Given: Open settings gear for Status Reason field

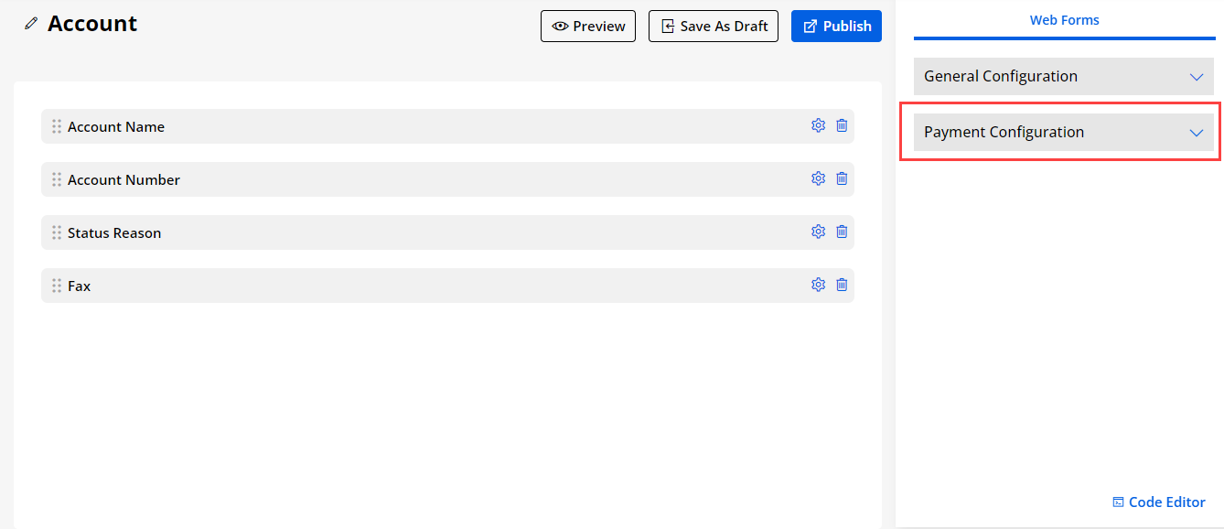Looking at the screenshot, I should 818,232.
